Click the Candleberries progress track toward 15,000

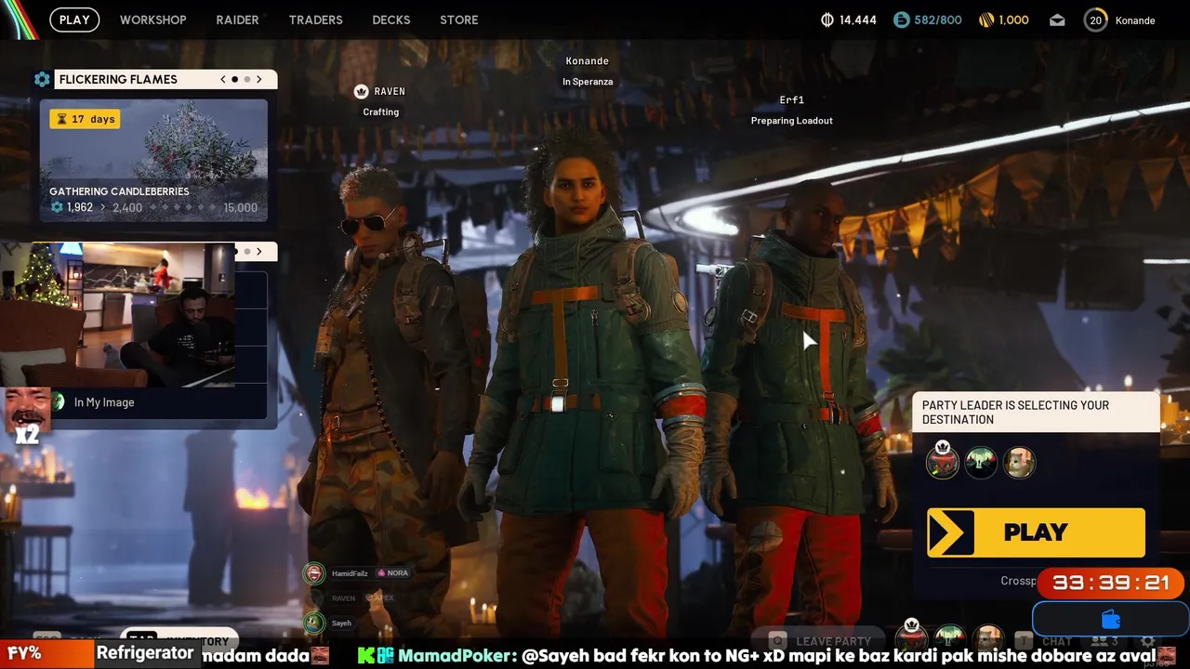[x=184, y=207]
